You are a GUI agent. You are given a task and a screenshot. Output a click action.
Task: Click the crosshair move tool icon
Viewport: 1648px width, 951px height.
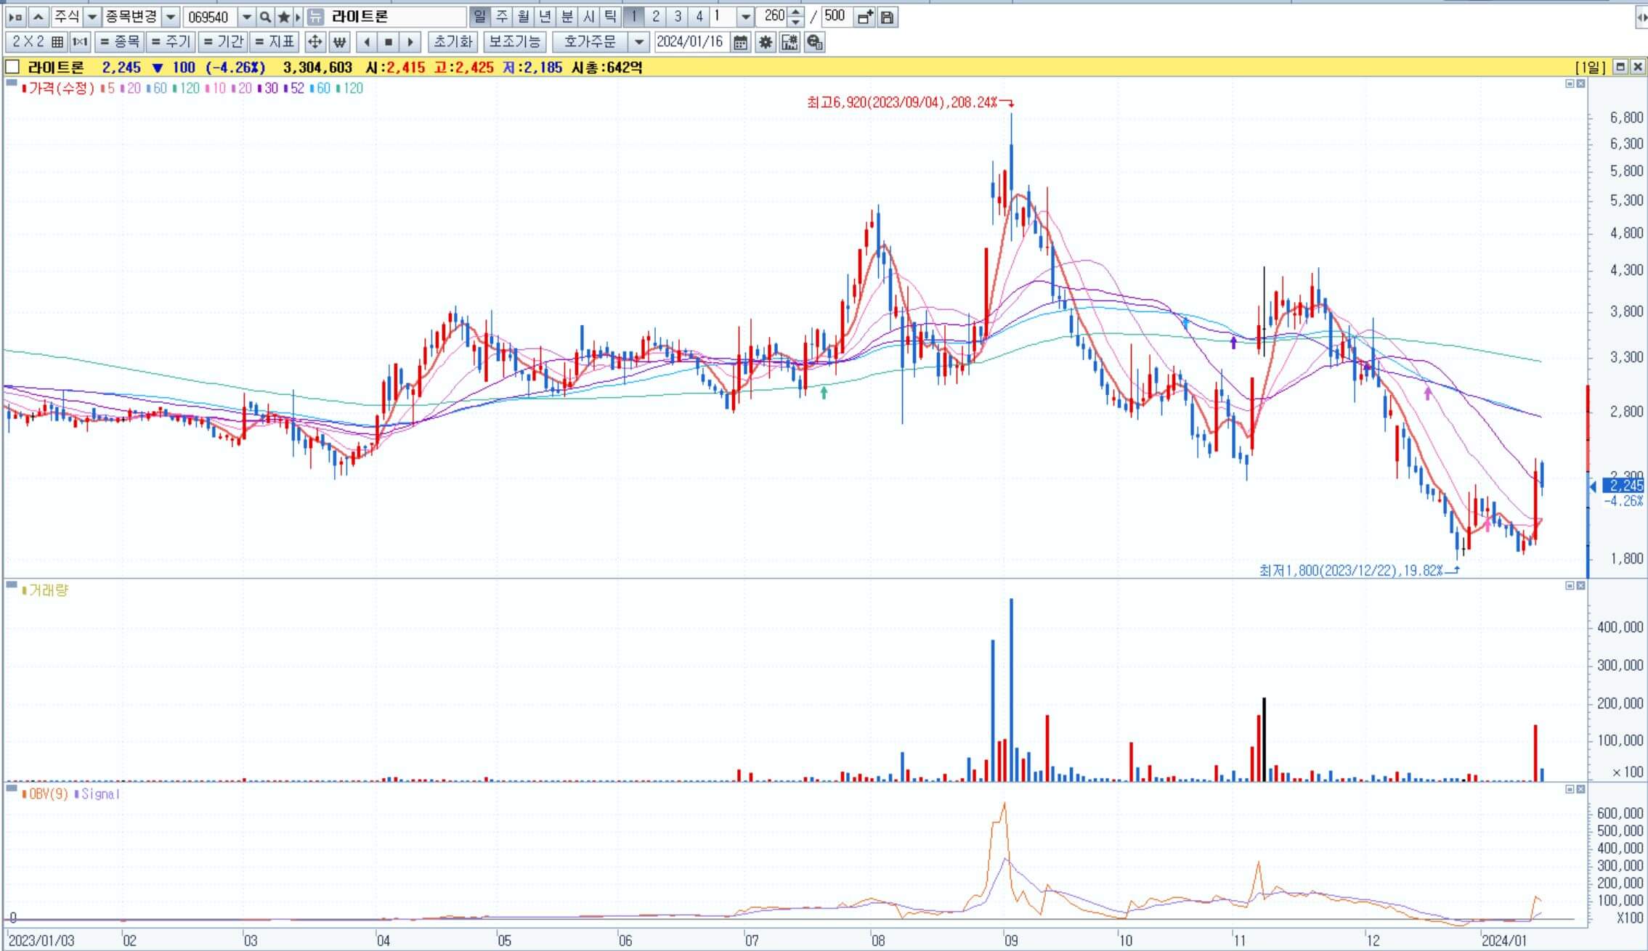[x=314, y=42]
